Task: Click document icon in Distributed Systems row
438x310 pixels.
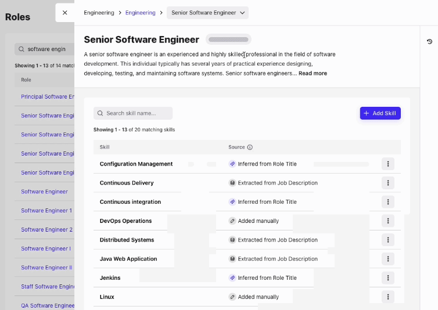Action: pyautogui.click(x=232, y=240)
